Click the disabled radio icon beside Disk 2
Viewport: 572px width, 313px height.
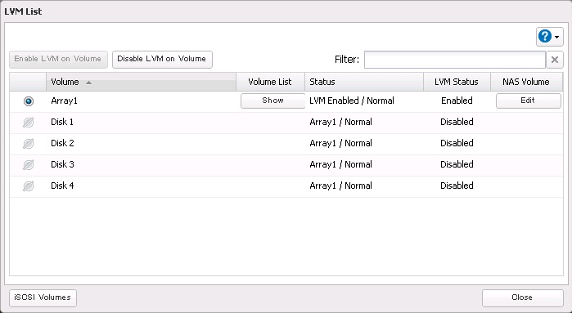pos(28,144)
